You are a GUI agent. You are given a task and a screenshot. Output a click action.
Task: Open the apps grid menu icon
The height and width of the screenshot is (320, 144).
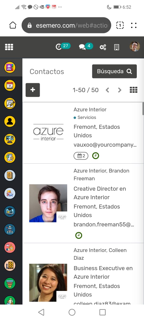[x=9, y=47]
